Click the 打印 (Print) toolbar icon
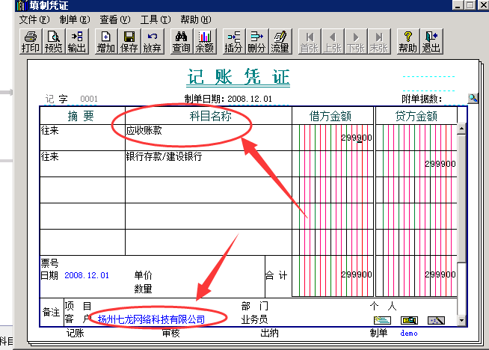489x350 pixels. [31, 41]
